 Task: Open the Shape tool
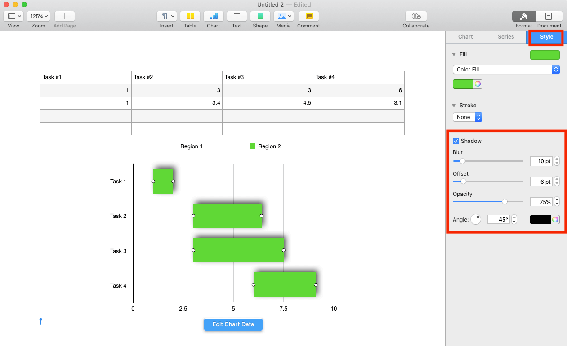(260, 16)
